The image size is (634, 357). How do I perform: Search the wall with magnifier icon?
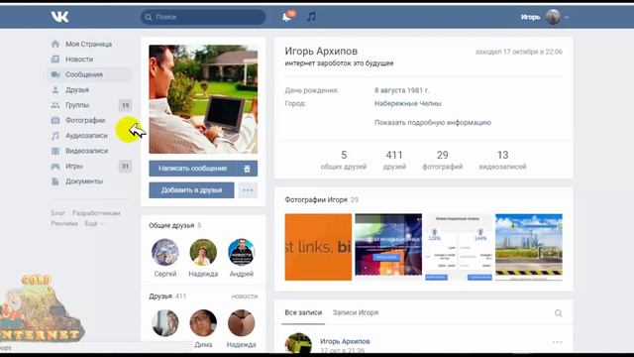point(558,313)
